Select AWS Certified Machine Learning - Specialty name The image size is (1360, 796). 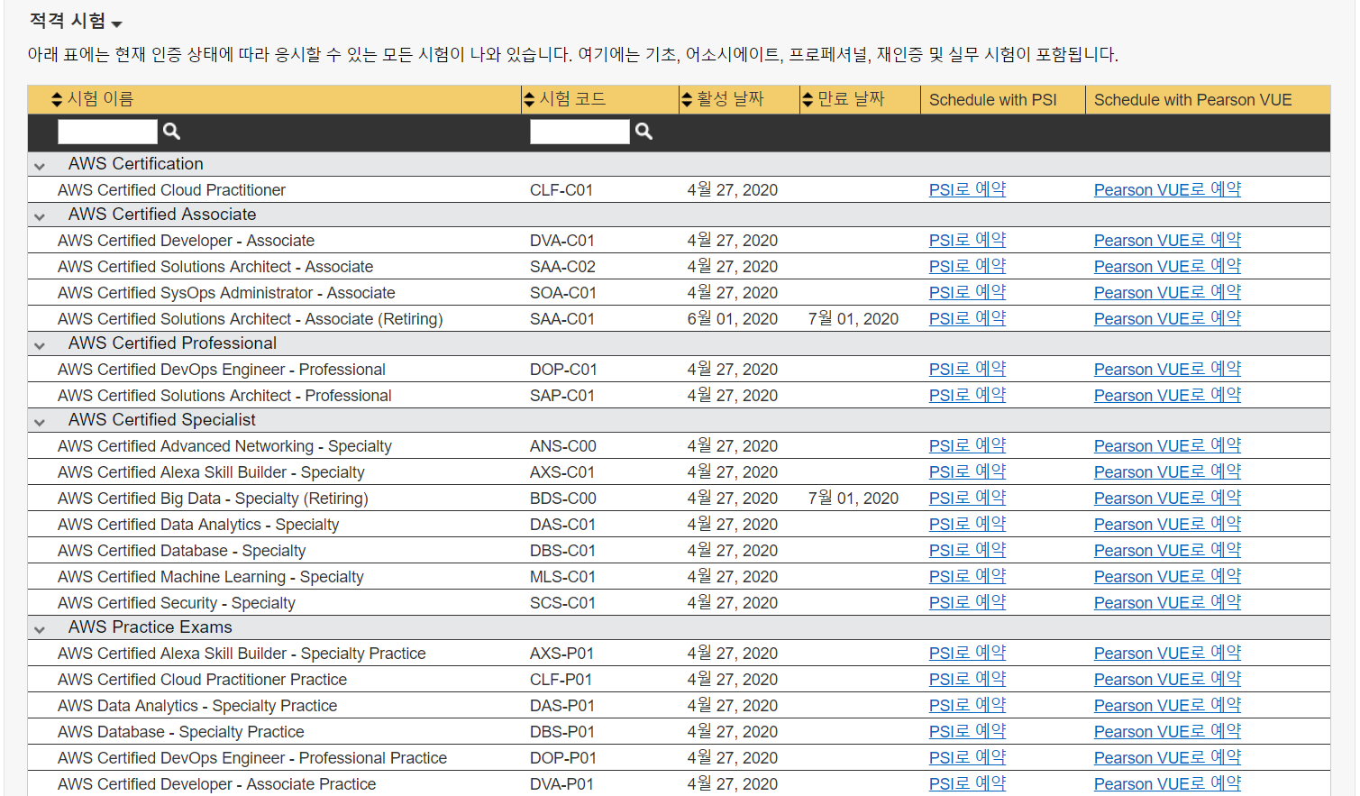[x=211, y=577]
